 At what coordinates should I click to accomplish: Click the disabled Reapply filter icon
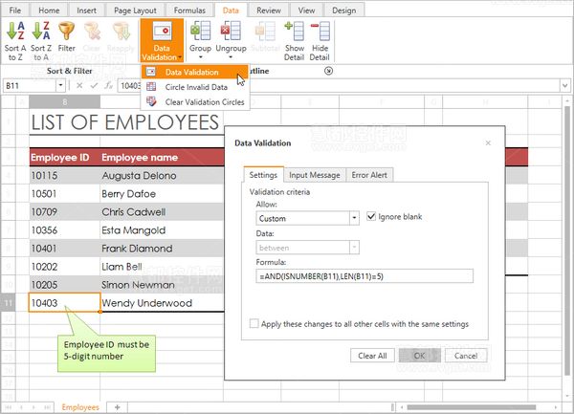(x=121, y=31)
